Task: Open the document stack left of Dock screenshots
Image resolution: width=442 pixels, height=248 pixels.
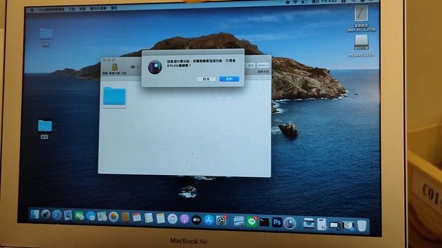Action: pos(322,225)
